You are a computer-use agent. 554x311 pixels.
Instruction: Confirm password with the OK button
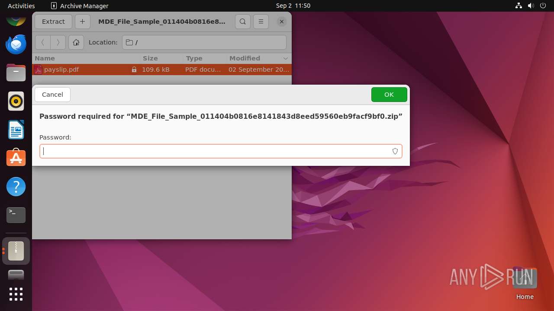[x=389, y=95]
